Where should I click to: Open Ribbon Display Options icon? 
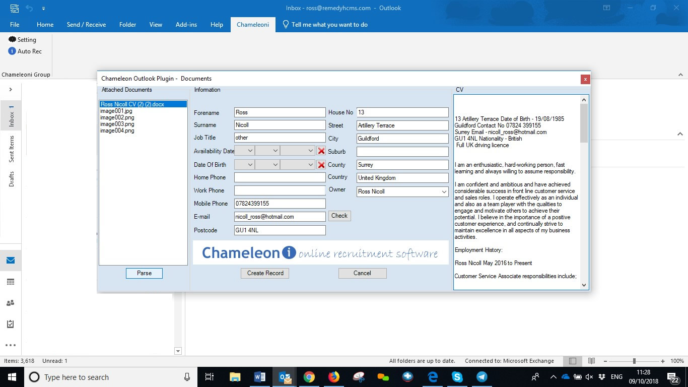607,8
